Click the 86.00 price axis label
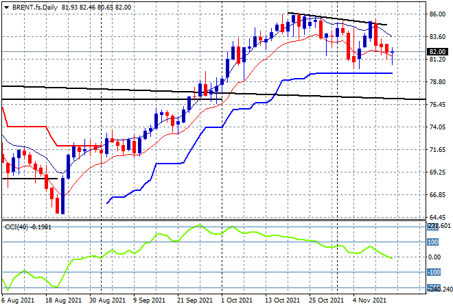Screen dimensions: 453x308 [x=437, y=14]
